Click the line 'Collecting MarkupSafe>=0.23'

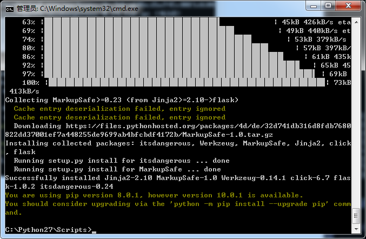pos(122,100)
